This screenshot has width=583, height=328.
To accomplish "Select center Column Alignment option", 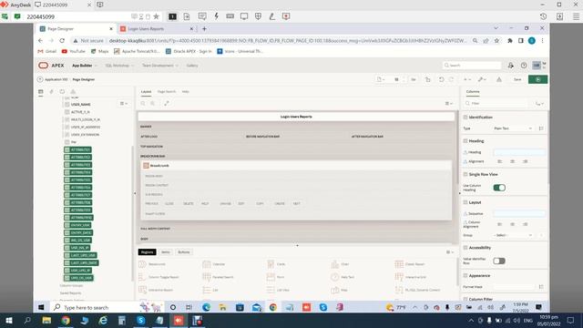I will (x=512, y=224).
